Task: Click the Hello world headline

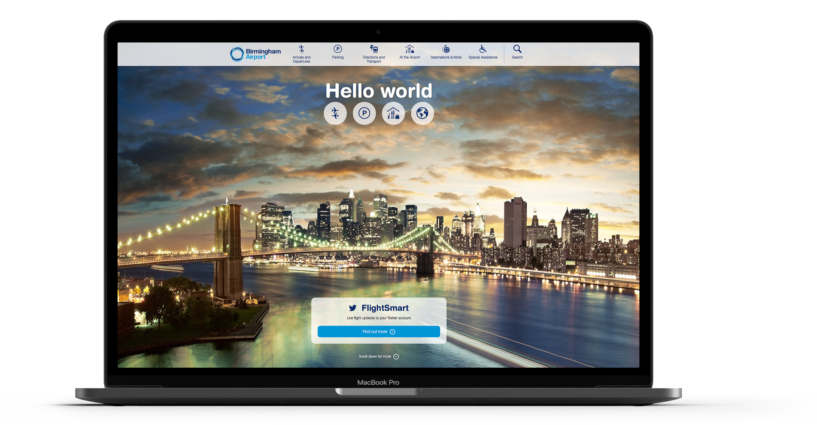Action: click(379, 91)
